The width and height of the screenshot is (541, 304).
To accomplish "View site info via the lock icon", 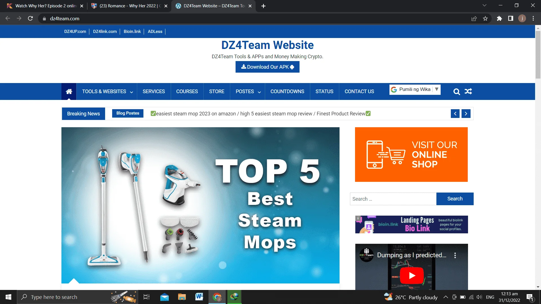I will [x=44, y=19].
